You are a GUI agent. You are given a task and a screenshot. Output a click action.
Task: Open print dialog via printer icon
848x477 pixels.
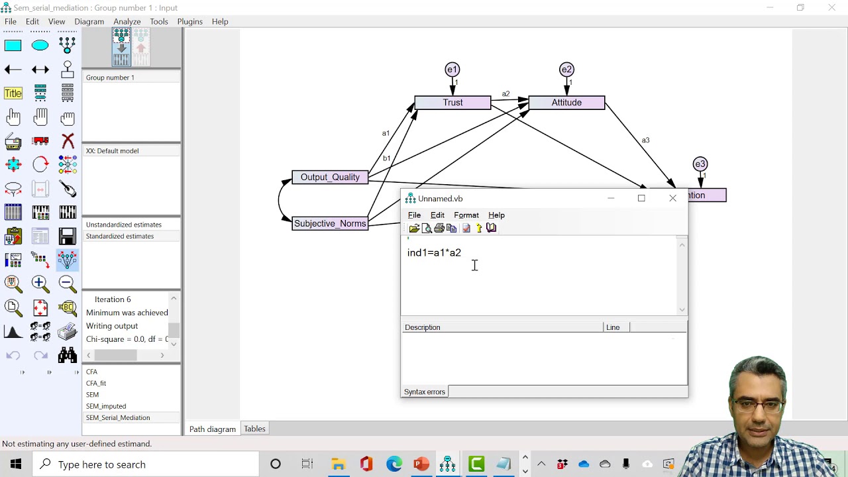coord(68,331)
